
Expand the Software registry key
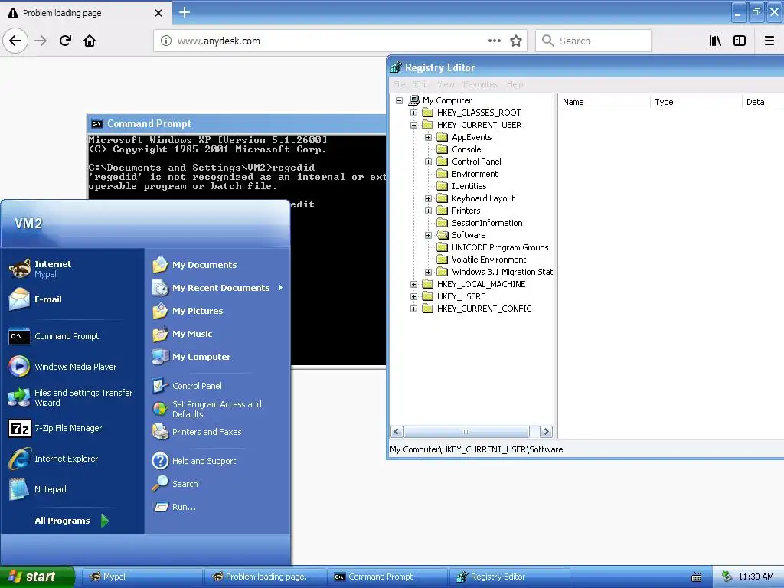point(428,235)
